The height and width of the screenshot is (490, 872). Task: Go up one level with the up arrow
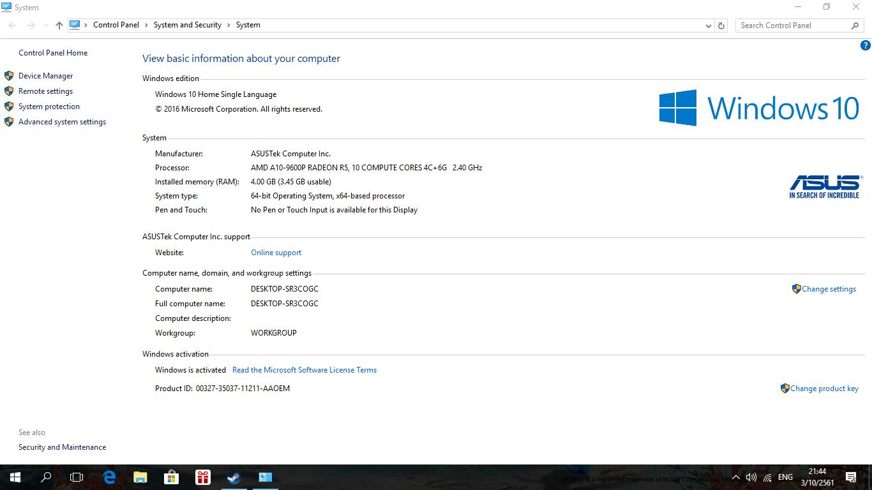coord(59,26)
